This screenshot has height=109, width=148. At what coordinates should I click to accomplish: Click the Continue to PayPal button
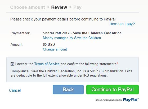[x=113, y=90]
